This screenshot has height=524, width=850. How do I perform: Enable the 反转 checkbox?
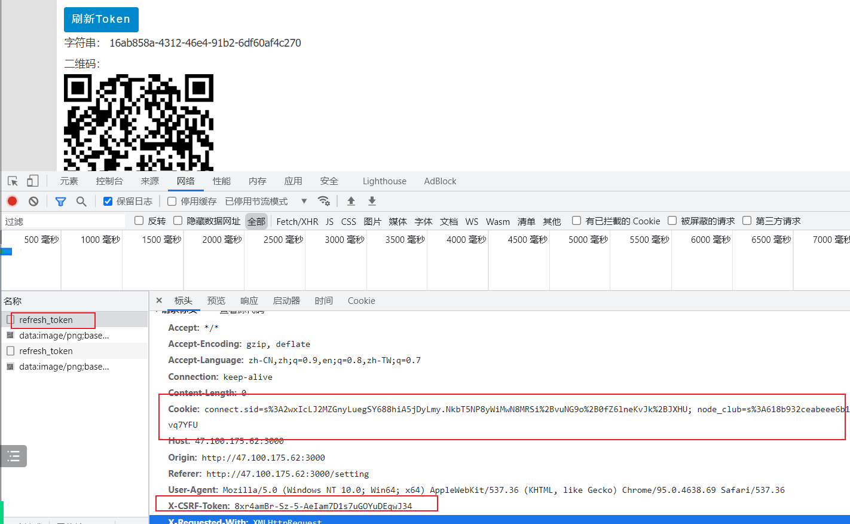pos(139,221)
